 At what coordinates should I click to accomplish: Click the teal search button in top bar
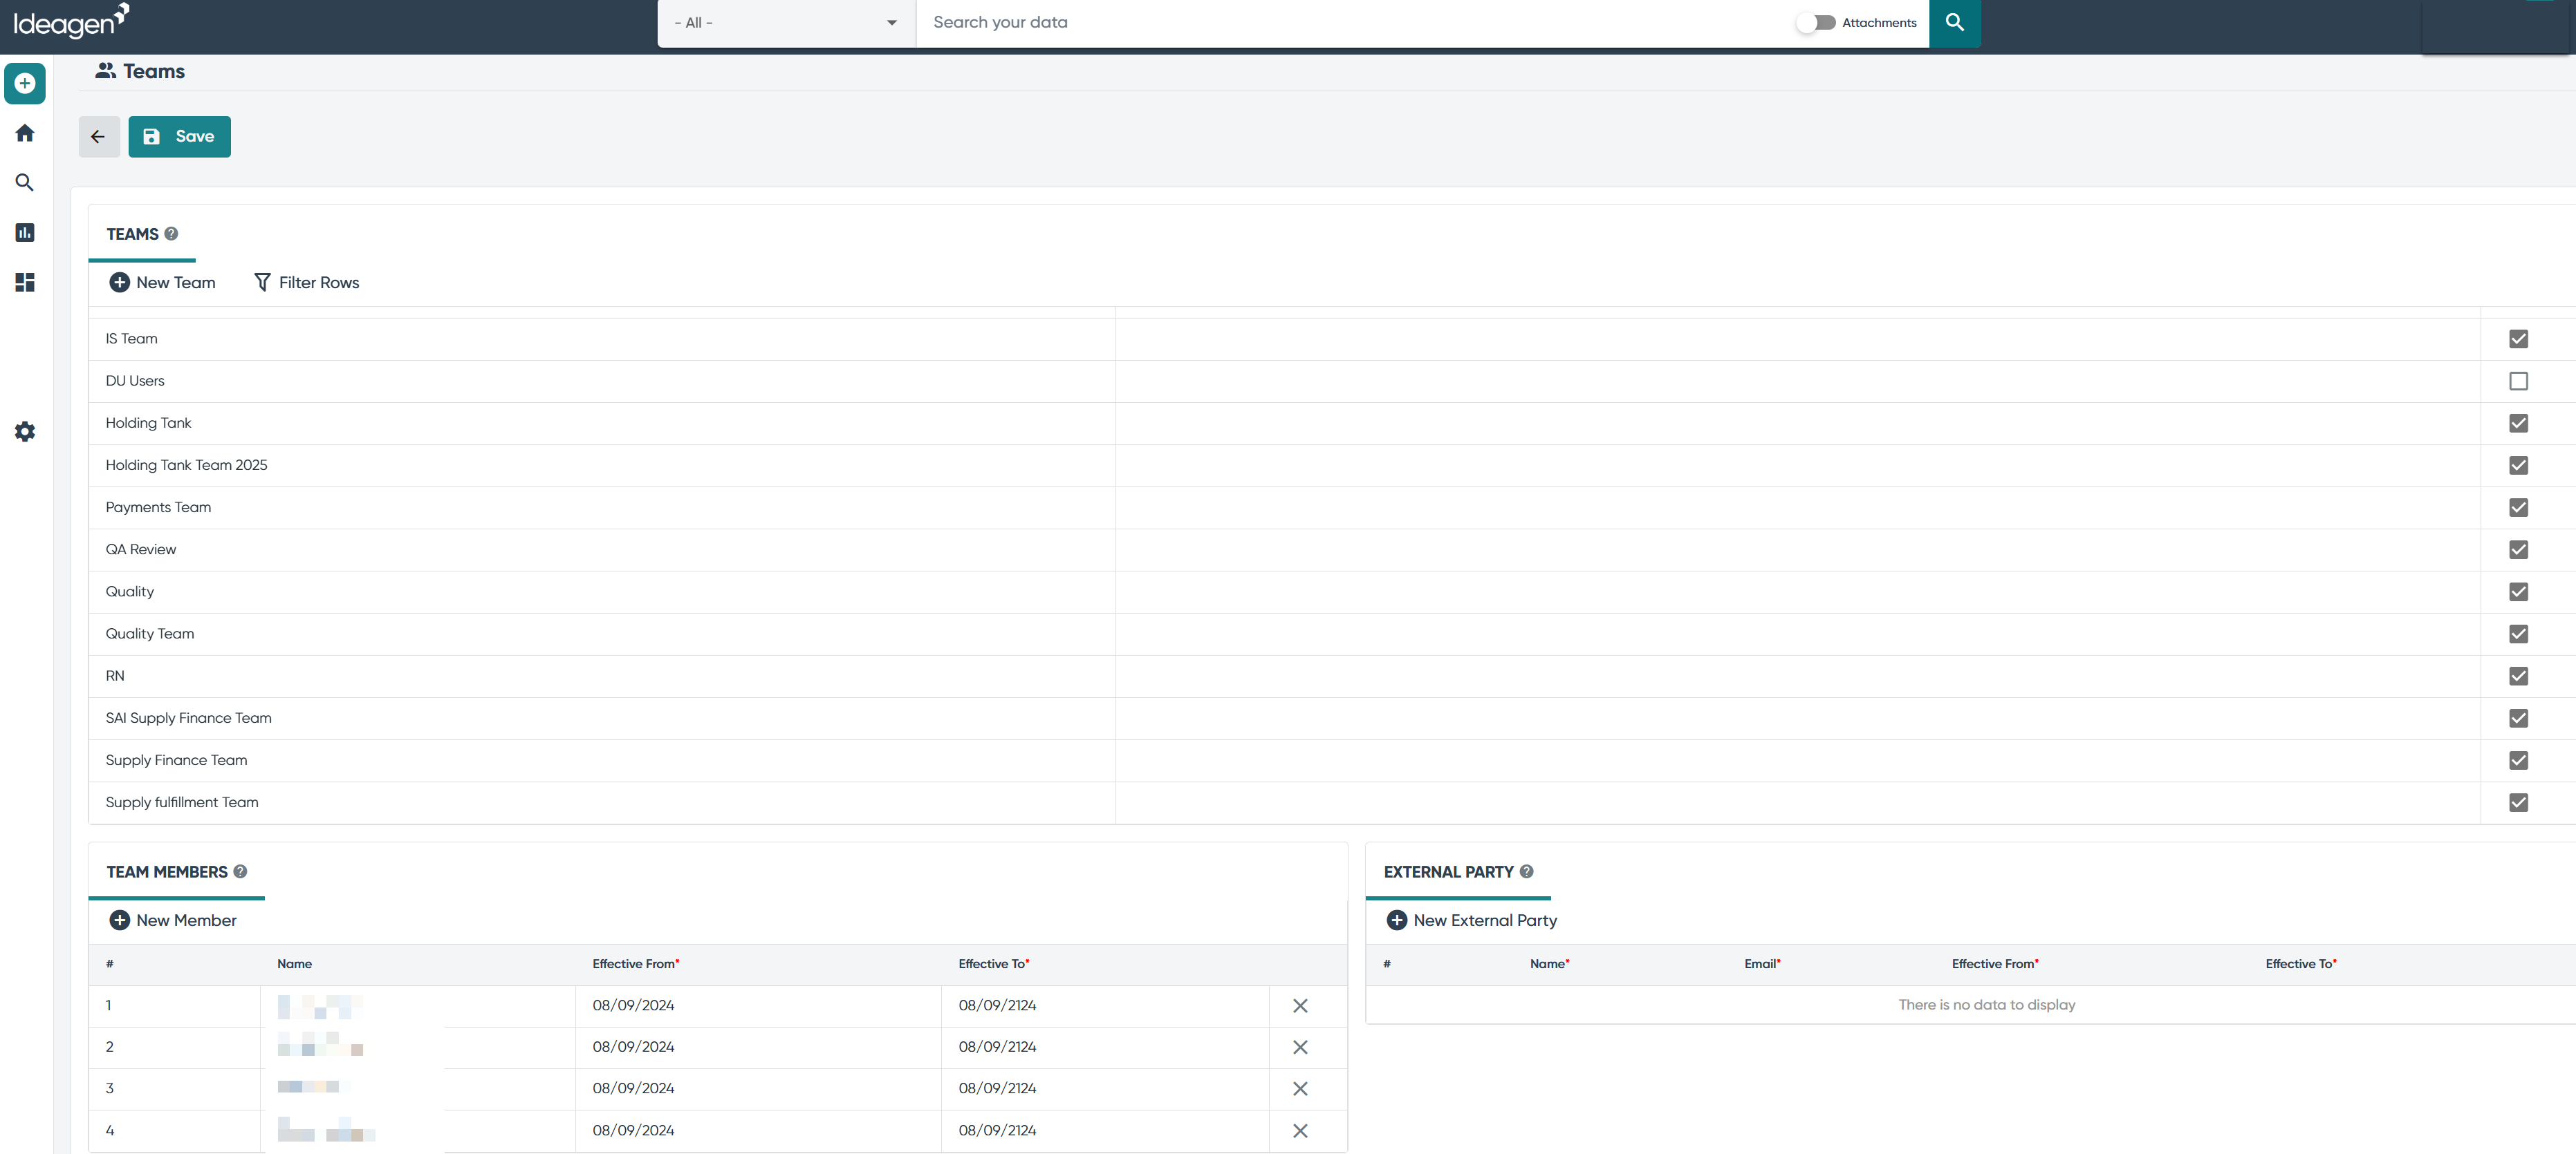point(1954,23)
